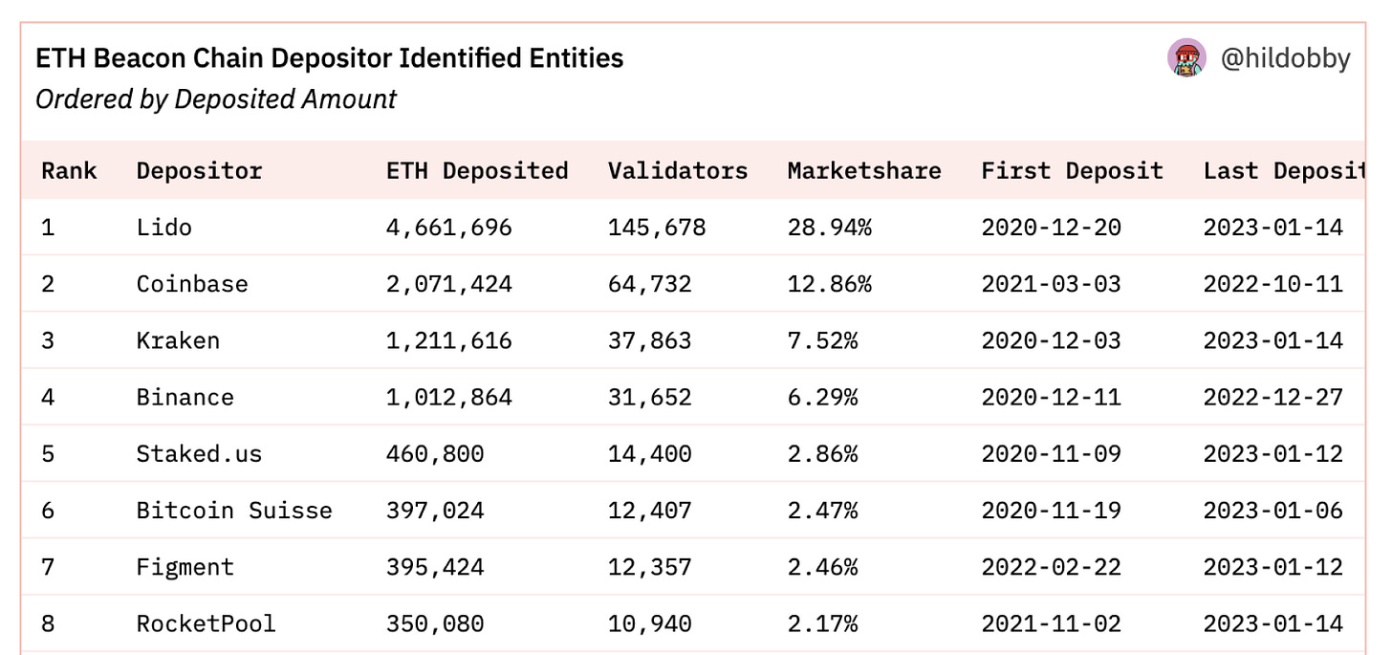Click the ETH value 4,661,696
The height and width of the screenshot is (655, 1392).
[x=449, y=228]
